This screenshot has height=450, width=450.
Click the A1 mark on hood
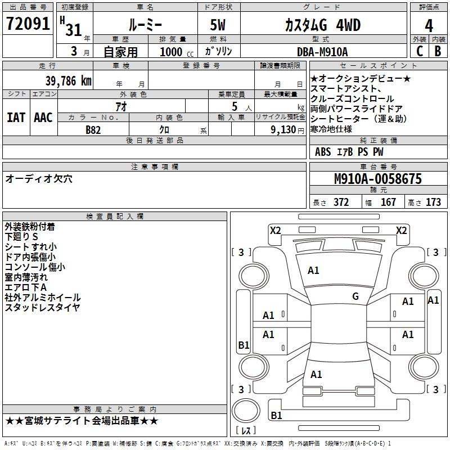pyautogui.click(x=313, y=271)
